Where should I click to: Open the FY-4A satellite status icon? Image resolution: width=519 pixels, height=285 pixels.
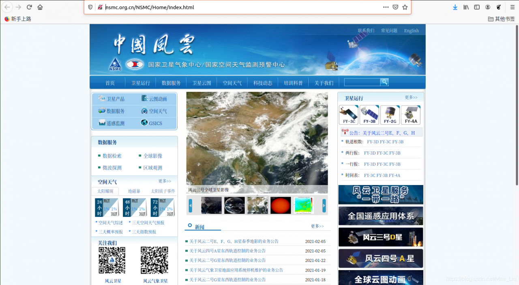411,115
